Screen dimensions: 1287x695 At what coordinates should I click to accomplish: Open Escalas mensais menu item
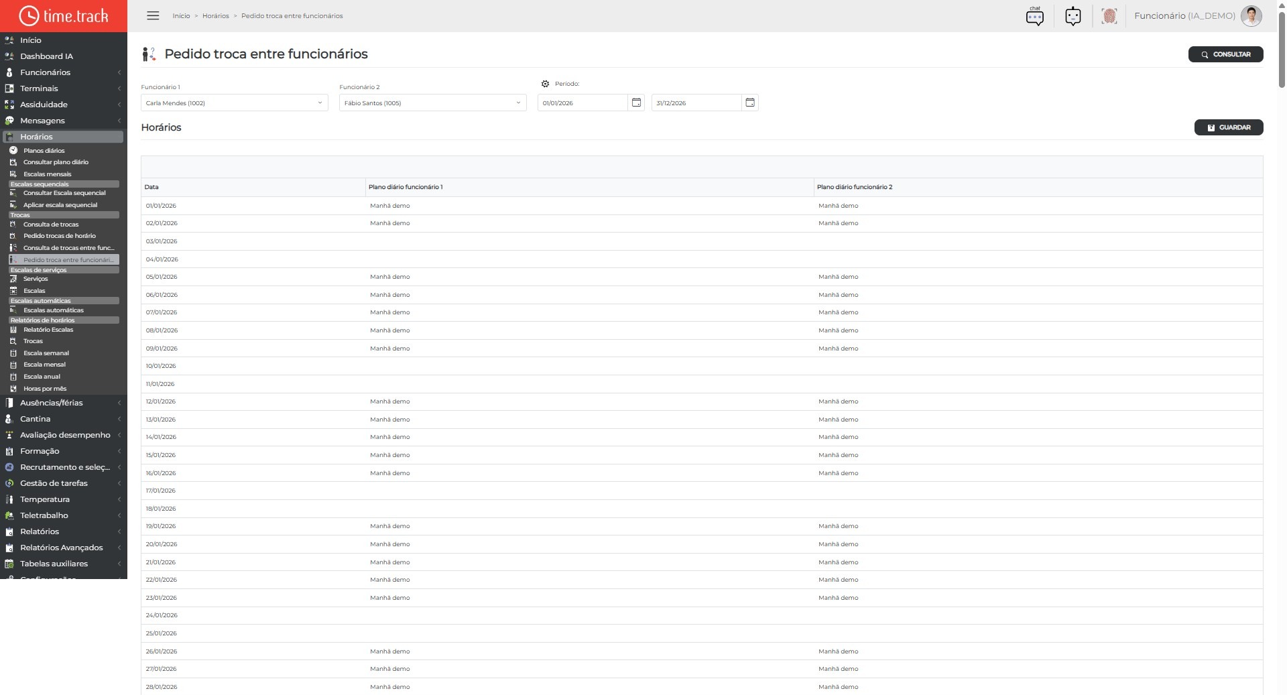pos(47,174)
